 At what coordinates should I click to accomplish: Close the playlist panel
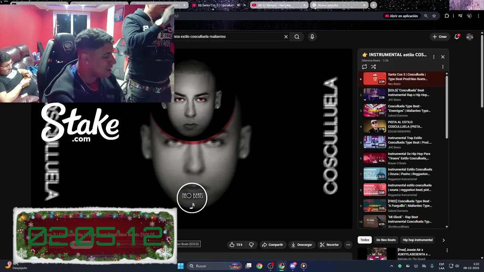(443, 57)
